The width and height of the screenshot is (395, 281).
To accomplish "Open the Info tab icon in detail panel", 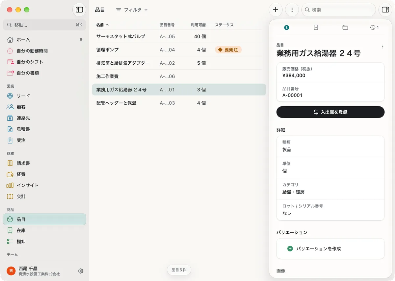I will point(287,28).
